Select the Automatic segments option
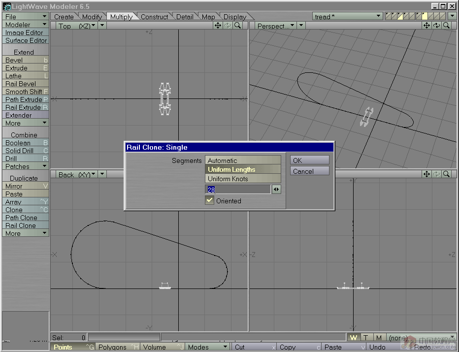 243,160
